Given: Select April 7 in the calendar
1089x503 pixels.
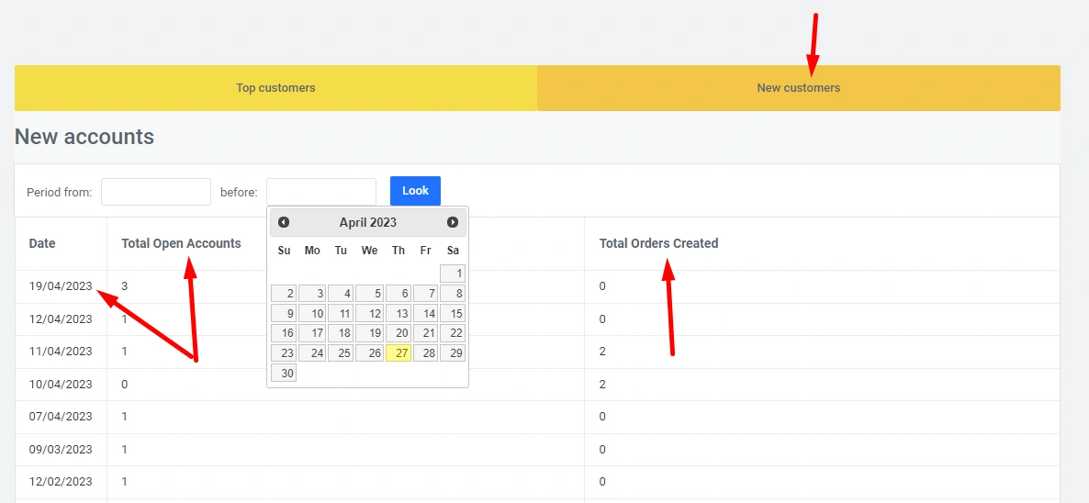Looking at the screenshot, I should 425,294.
